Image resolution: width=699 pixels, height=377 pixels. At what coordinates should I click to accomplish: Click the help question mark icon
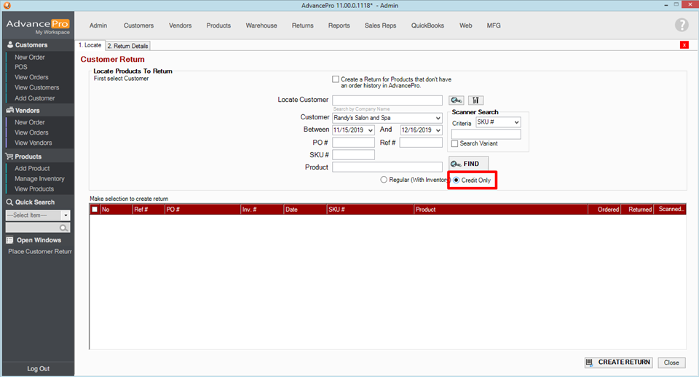coord(681,25)
